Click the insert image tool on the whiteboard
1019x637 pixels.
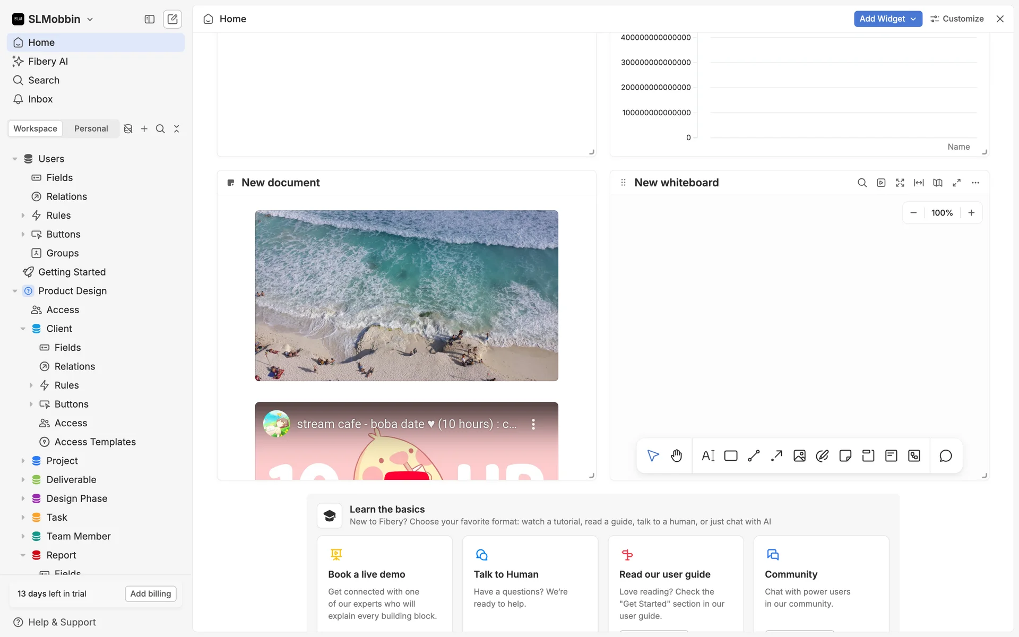799,455
